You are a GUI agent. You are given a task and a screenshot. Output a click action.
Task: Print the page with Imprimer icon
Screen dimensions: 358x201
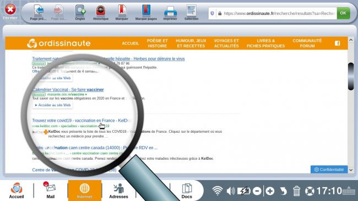point(170,11)
